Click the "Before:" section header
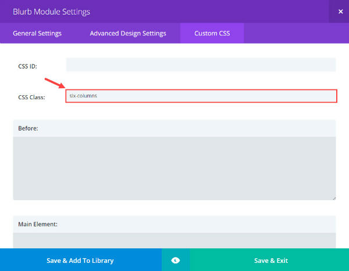 28,128
